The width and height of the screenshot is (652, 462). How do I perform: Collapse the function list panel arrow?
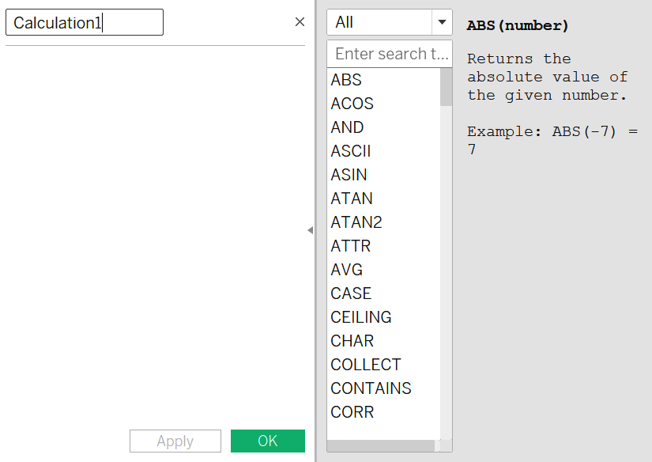pyautogui.click(x=311, y=230)
